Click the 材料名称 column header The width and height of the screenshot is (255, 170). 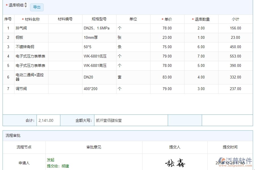click(x=31, y=19)
